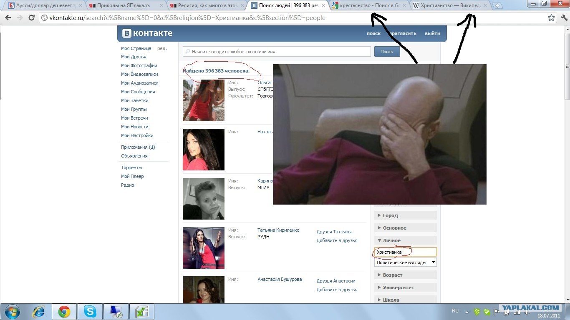
Task: Close the 'Христианство — Википедия' tab
Action: tap(485, 6)
